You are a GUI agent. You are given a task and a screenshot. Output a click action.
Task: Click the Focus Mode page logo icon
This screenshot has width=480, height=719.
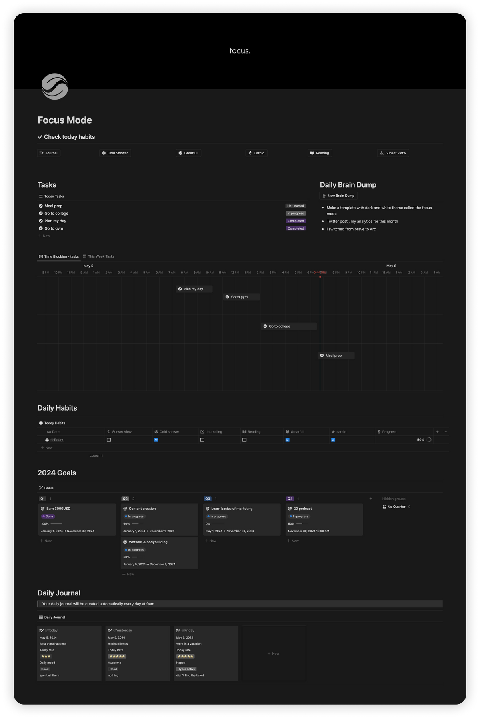[55, 86]
